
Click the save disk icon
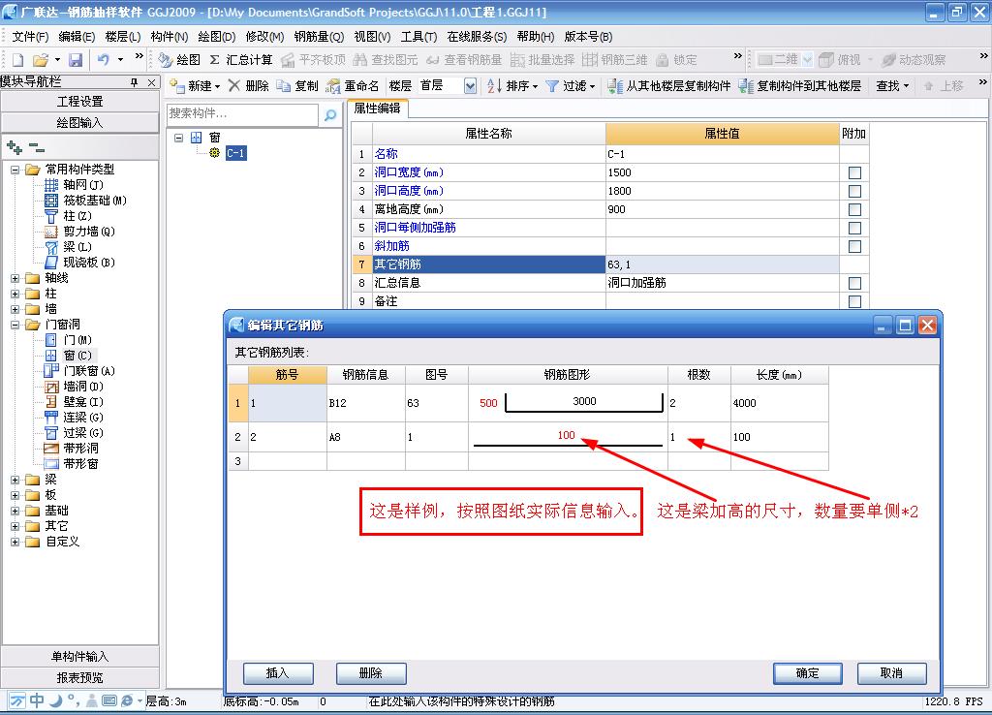pyautogui.click(x=76, y=60)
